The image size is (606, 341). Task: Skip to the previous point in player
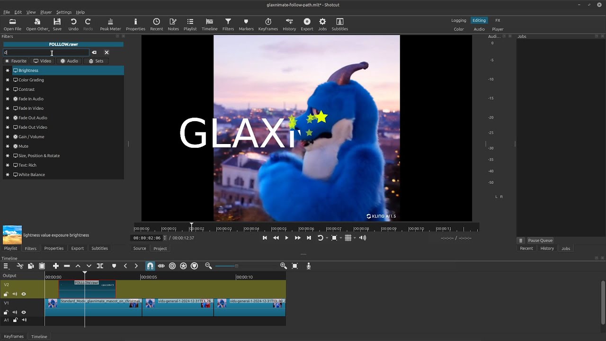[x=265, y=238]
